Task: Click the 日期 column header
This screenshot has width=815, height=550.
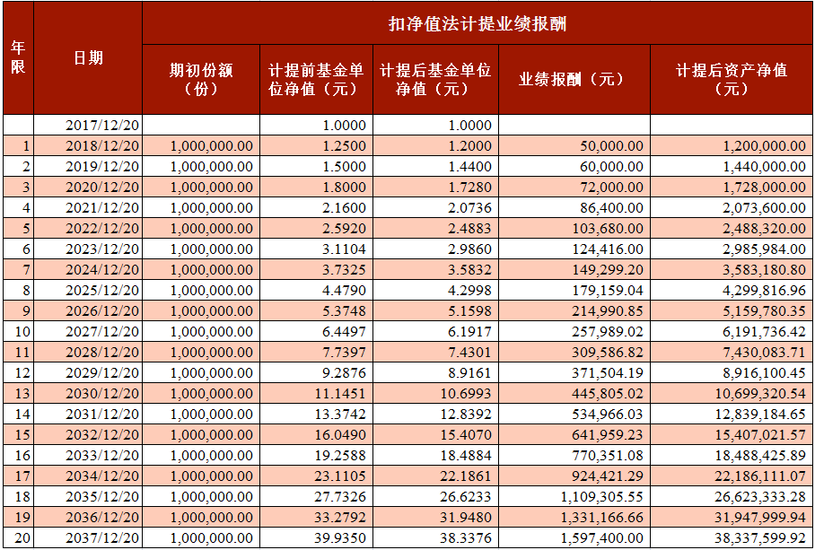Action: [88, 58]
